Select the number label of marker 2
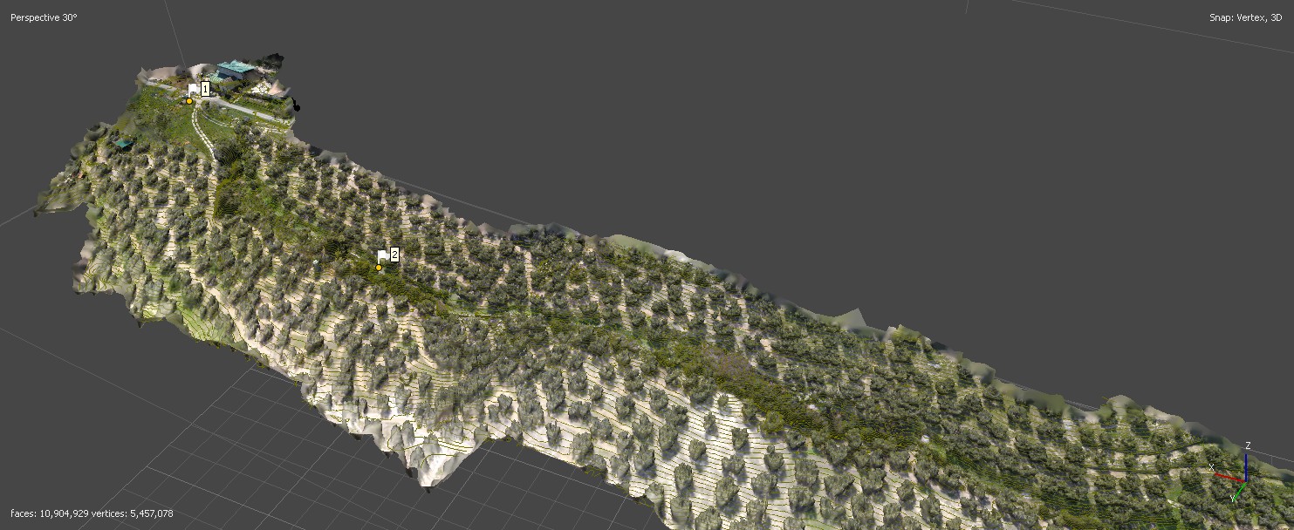 [394, 255]
